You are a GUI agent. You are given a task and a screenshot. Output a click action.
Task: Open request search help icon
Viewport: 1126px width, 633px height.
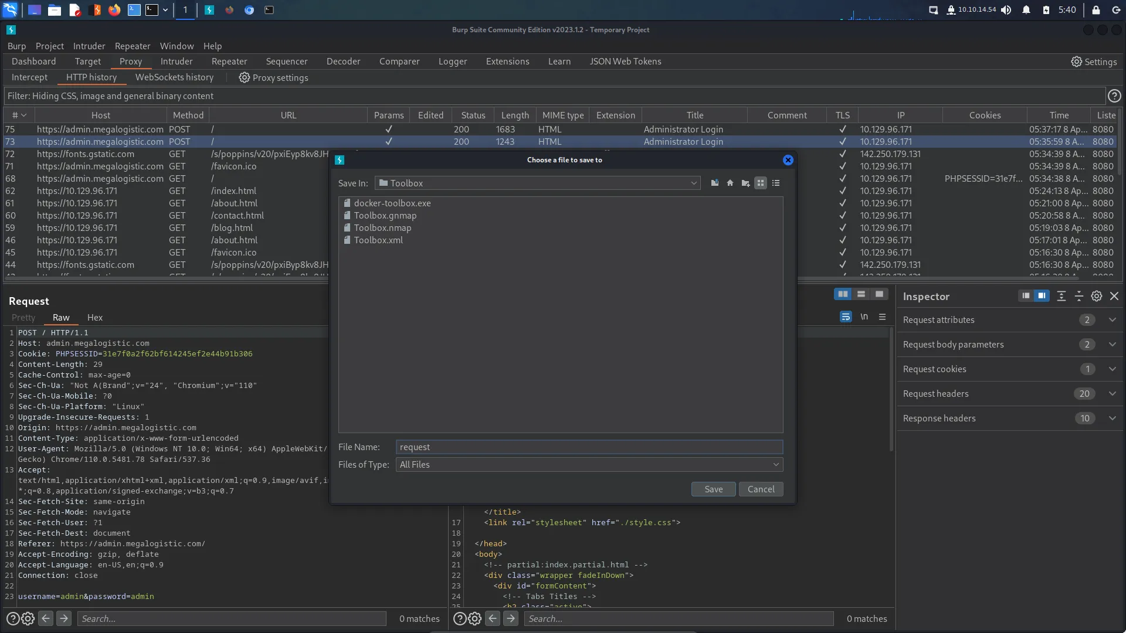coord(12,618)
